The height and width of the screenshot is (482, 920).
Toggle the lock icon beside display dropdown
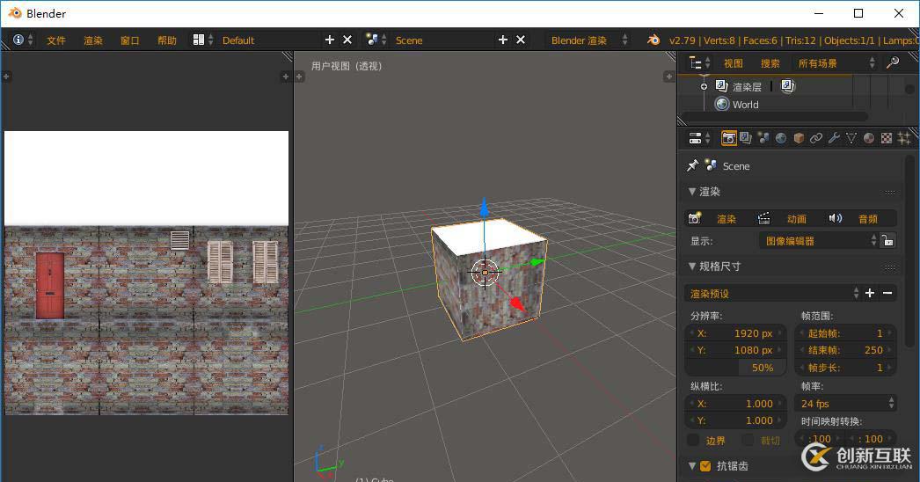pos(888,240)
